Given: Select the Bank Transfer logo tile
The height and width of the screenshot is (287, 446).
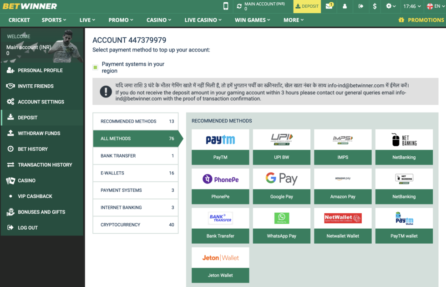Looking at the screenshot, I should (220, 218).
